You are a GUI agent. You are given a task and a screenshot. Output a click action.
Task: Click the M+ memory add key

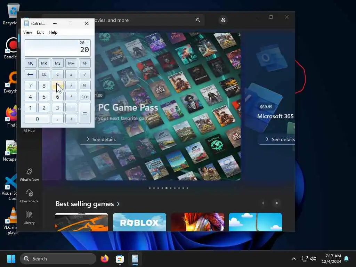click(x=71, y=63)
